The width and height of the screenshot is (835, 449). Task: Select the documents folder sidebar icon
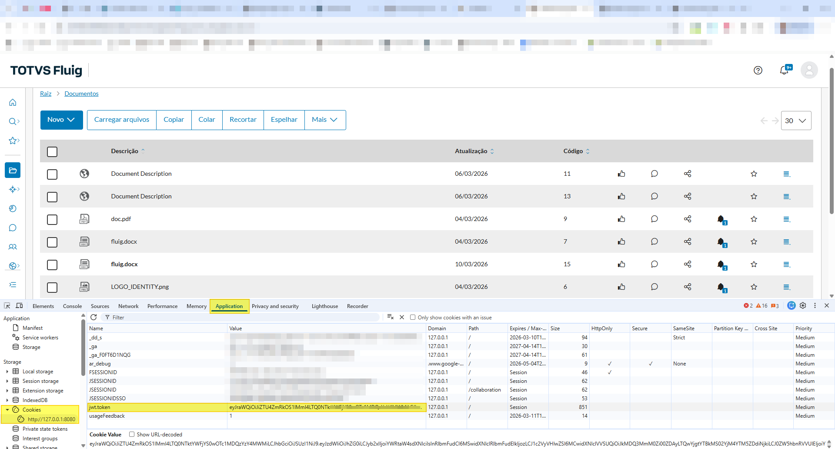coord(13,170)
